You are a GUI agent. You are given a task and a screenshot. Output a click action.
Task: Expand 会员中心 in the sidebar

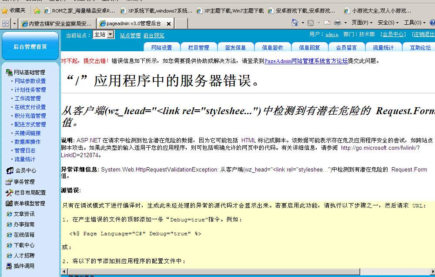(x=26, y=171)
